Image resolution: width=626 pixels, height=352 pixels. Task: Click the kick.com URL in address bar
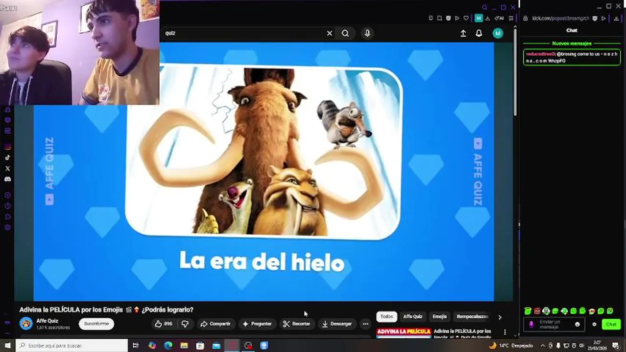point(560,18)
